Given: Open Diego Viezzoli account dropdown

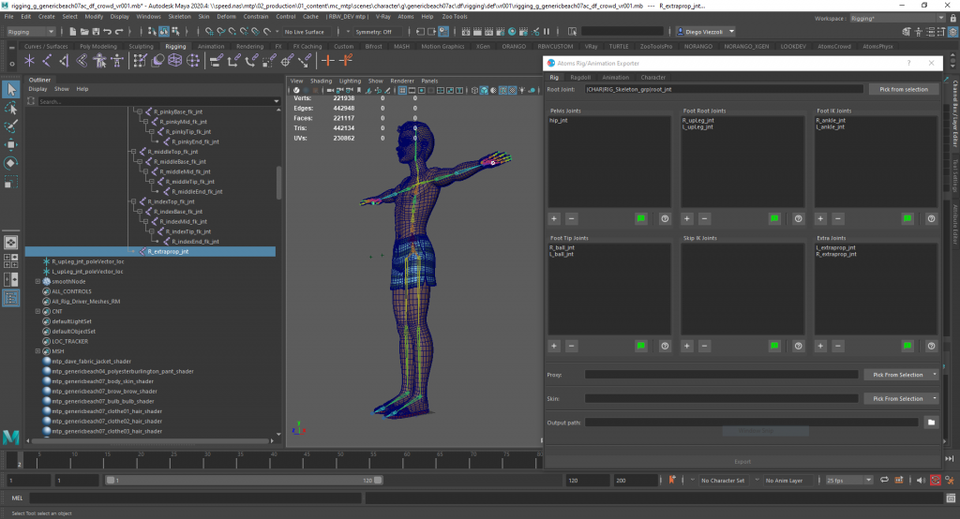Looking at the screenshot, I should click(706, 32).
